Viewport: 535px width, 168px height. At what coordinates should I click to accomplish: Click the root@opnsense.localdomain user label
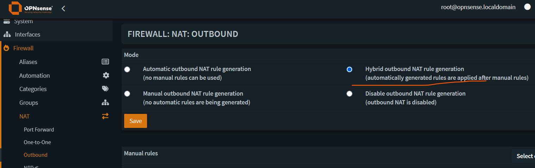click(x=478, y=7)
